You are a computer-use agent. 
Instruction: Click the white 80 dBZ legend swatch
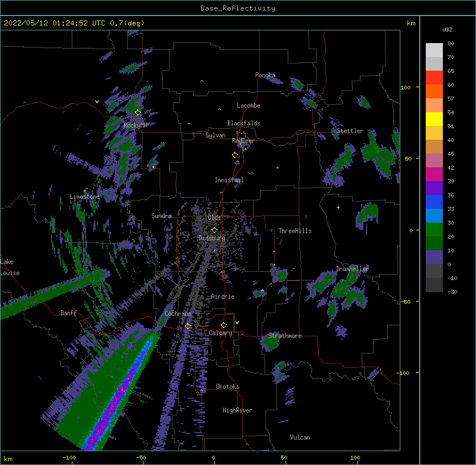click(434, 50)
